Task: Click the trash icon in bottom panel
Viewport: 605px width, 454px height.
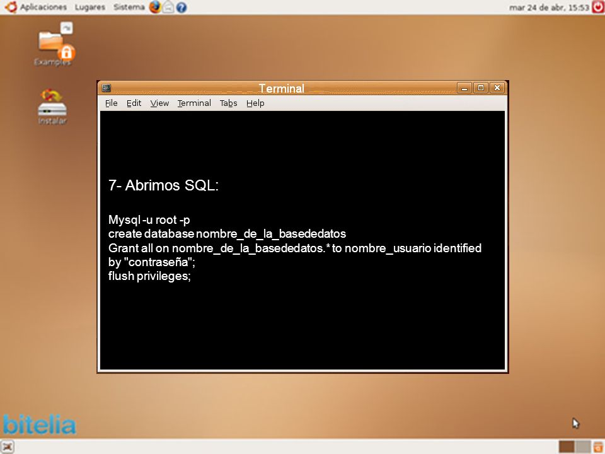Action: pyautogui.click(x=599, y=447)
